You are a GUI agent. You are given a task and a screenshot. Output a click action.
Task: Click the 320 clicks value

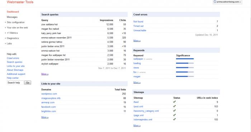(x=124, y=38)
